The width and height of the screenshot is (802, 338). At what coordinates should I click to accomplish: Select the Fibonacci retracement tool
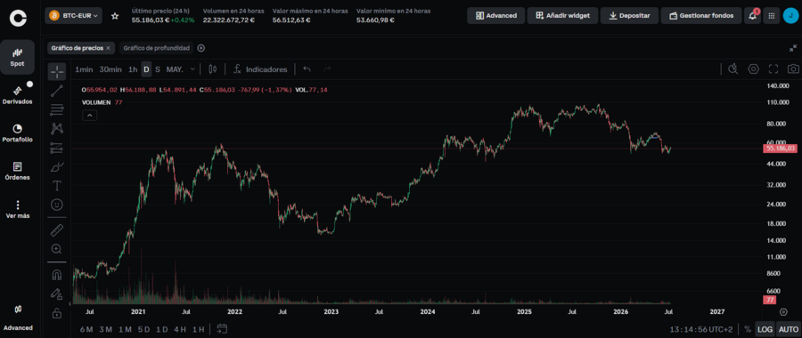pyautogui.click(x=57, y=109)
